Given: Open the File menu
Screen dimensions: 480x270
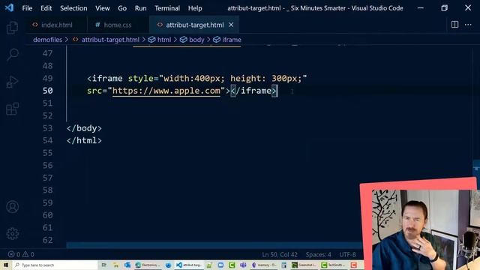Looking at the screenshot, I should (27, 8).
